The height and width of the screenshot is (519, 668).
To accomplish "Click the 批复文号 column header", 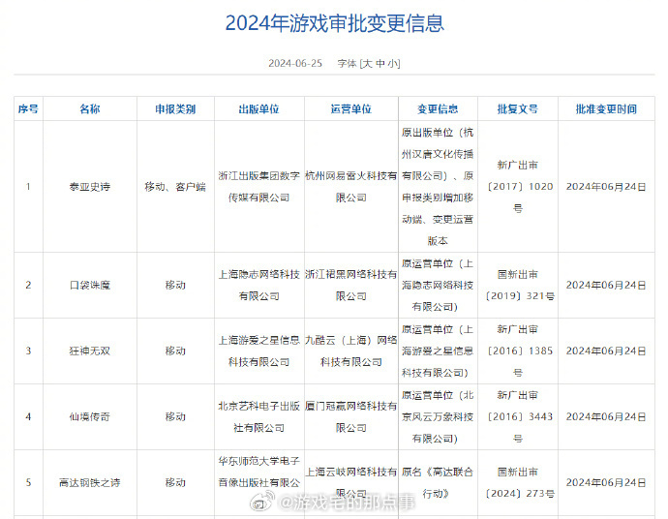I will click(x=518, y=109).
